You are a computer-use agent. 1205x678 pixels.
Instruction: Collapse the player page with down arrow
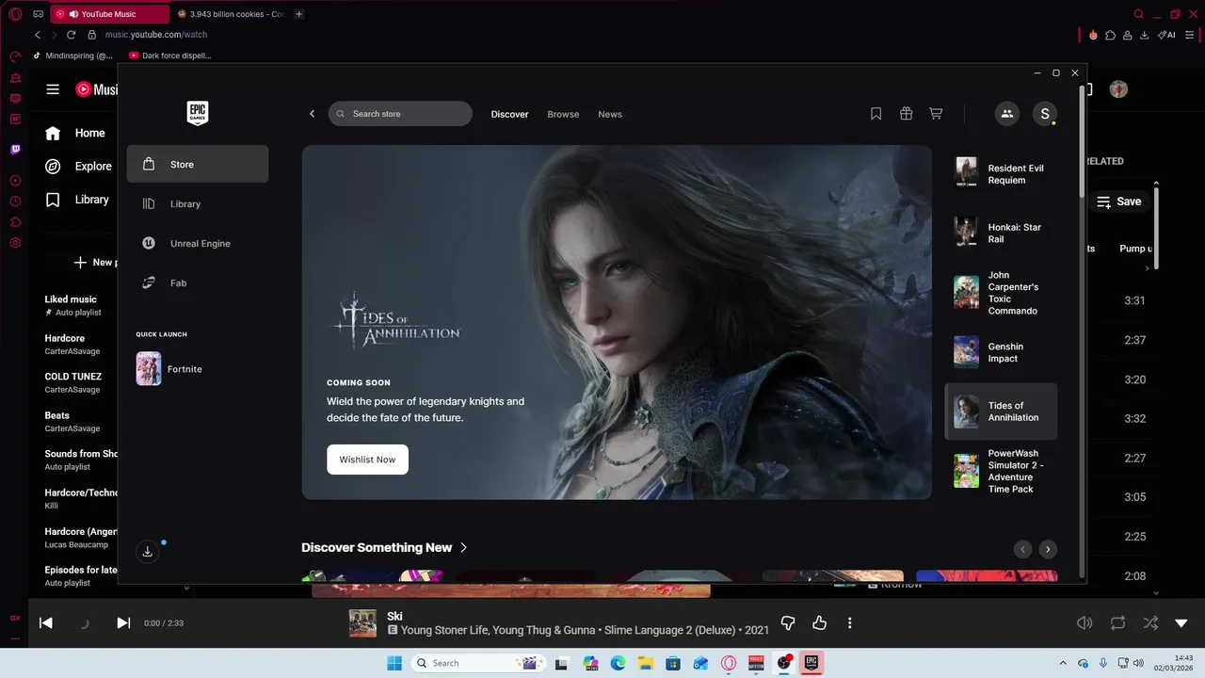(x=1181, y=622)
